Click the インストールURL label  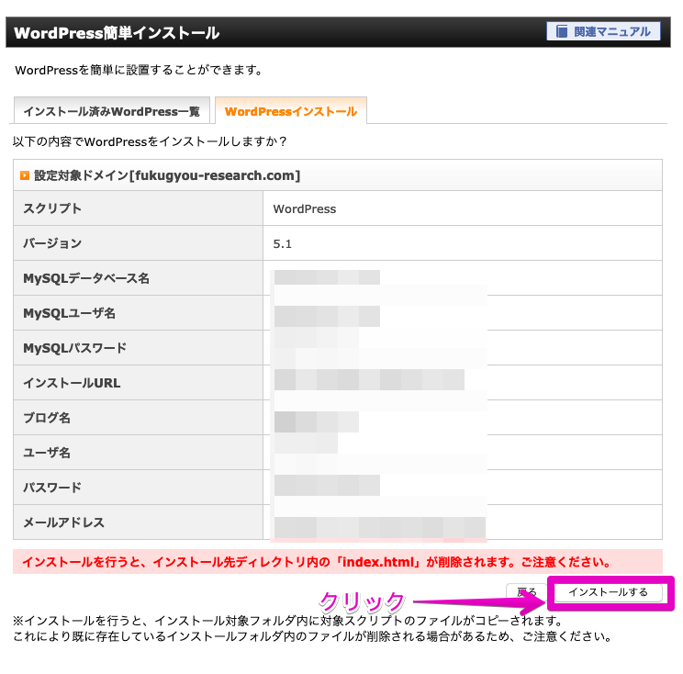[x=72, y=383]
